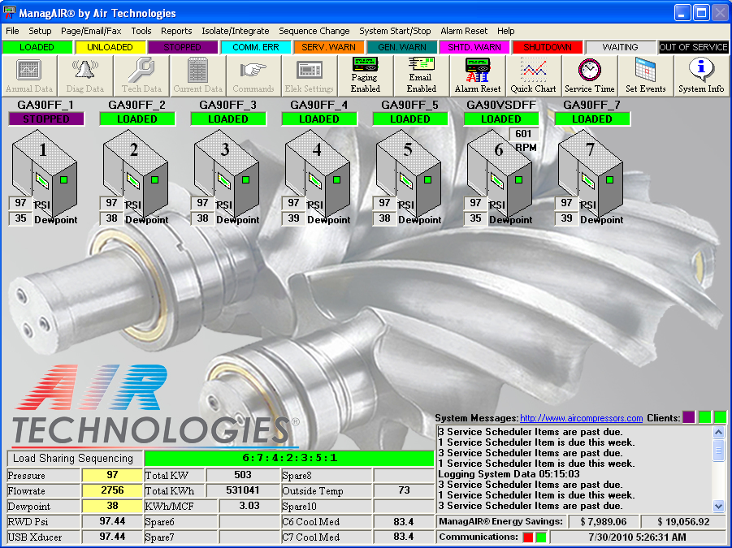Screen dimensions: 732x548
Task: Click the Total KWh value 531041
Action: [x=242, y=490]
